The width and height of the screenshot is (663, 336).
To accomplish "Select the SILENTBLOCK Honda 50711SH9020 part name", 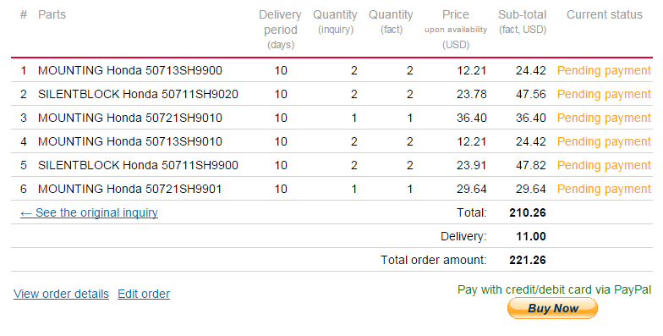I will (138, 94).
